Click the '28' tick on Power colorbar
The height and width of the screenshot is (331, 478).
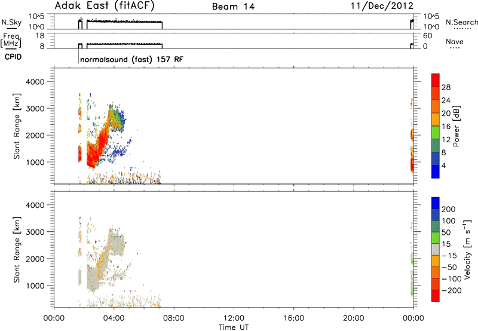pyautogui.click(x=446, y=87)
